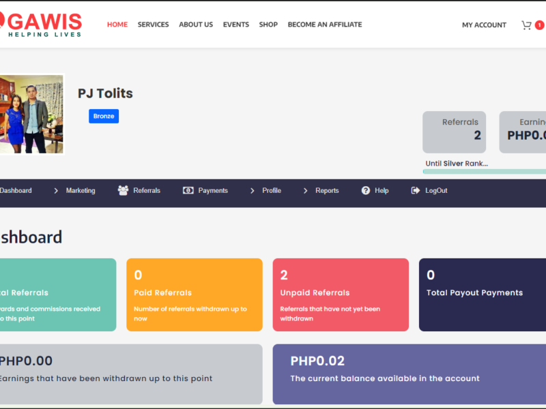Click the PJ Tolits profile photo

click(31, 115)
